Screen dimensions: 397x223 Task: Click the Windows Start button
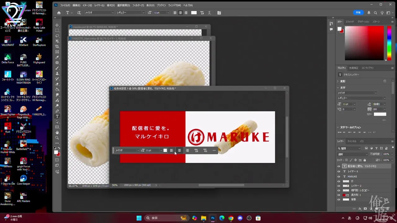click(x=139, y=218)
